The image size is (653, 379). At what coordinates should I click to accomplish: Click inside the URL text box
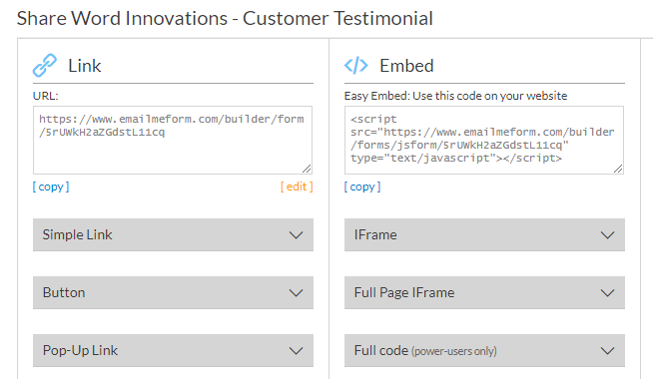(173, 140)
